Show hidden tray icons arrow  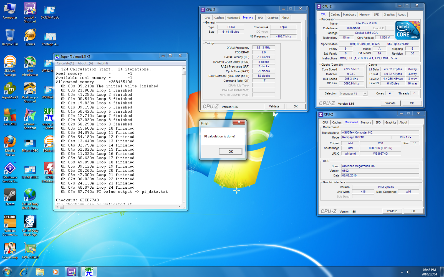click(402, 272)
